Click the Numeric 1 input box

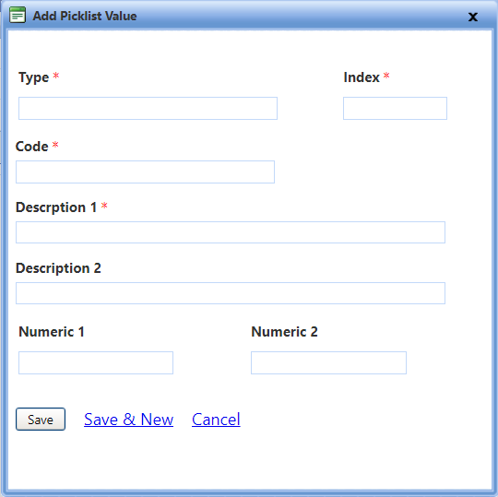[x=96, y=362]
